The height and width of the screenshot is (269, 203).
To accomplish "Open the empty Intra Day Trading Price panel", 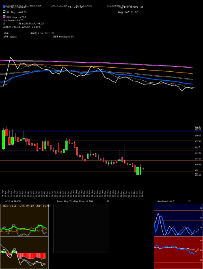I will (x=81, y=228).
